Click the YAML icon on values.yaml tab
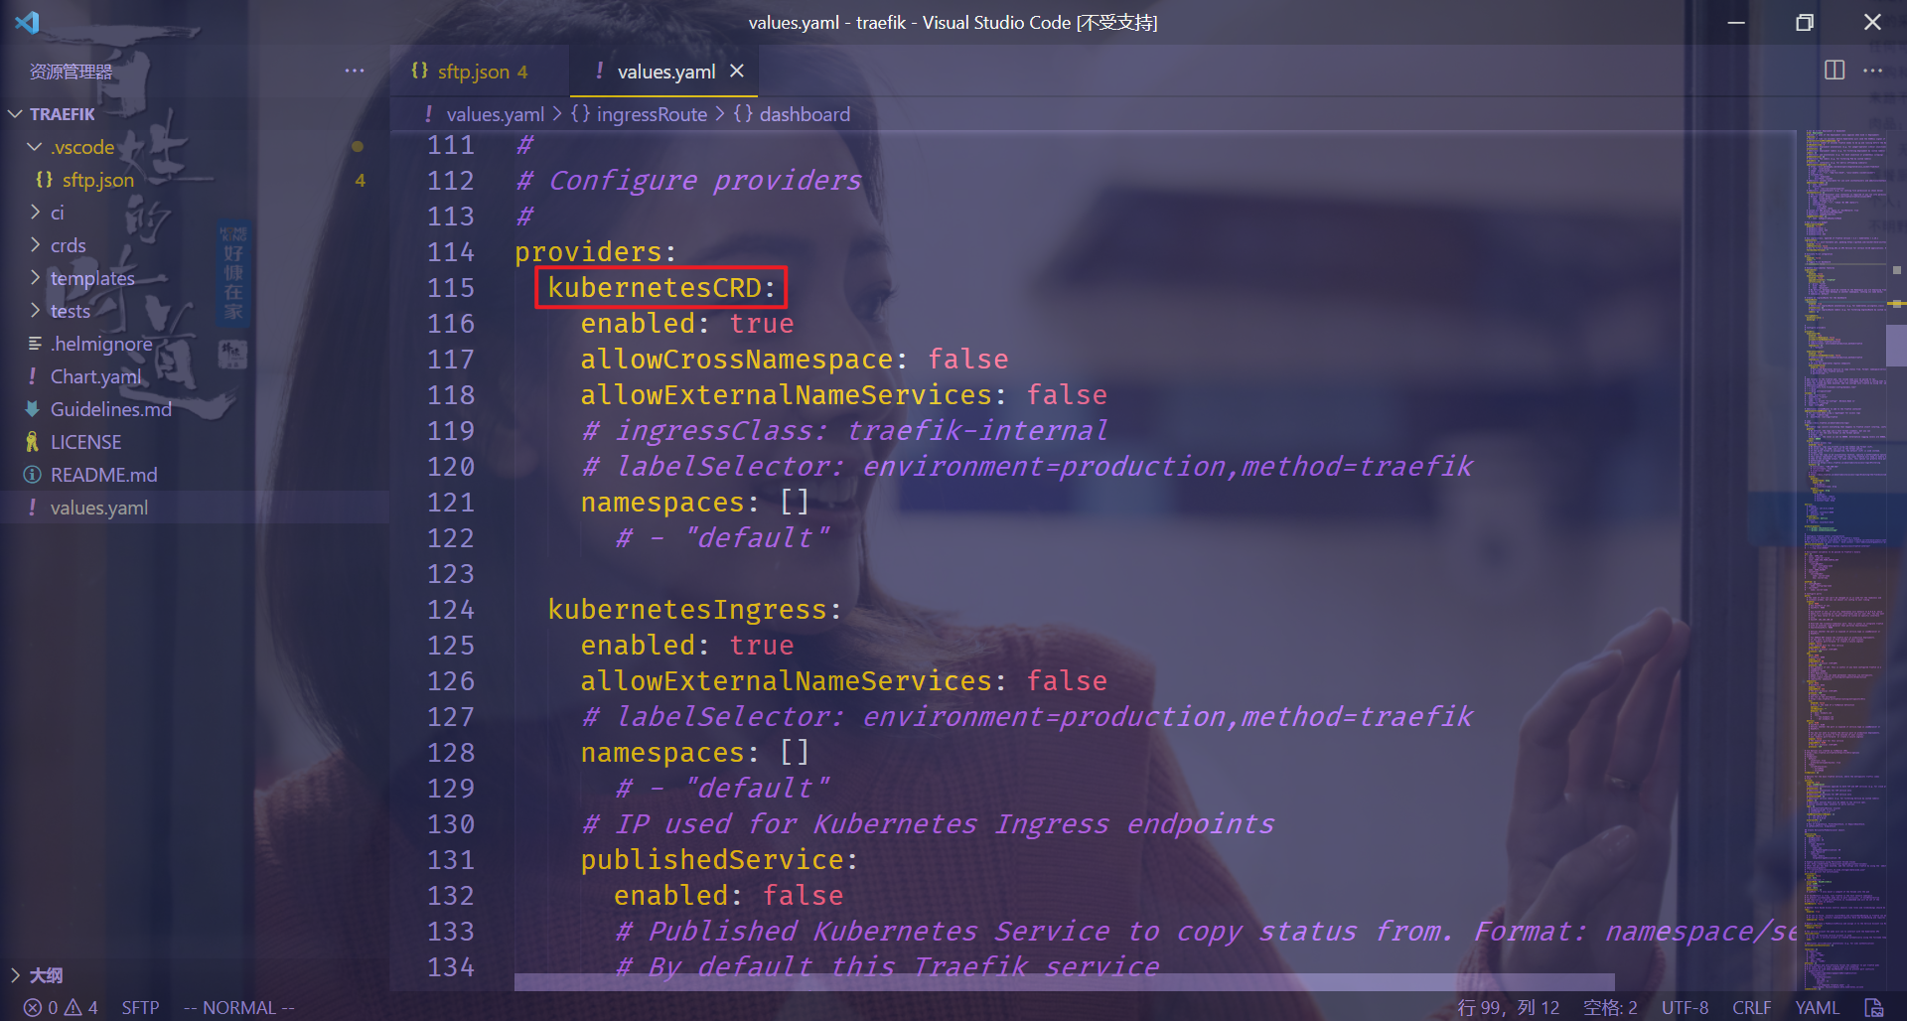 599,71
